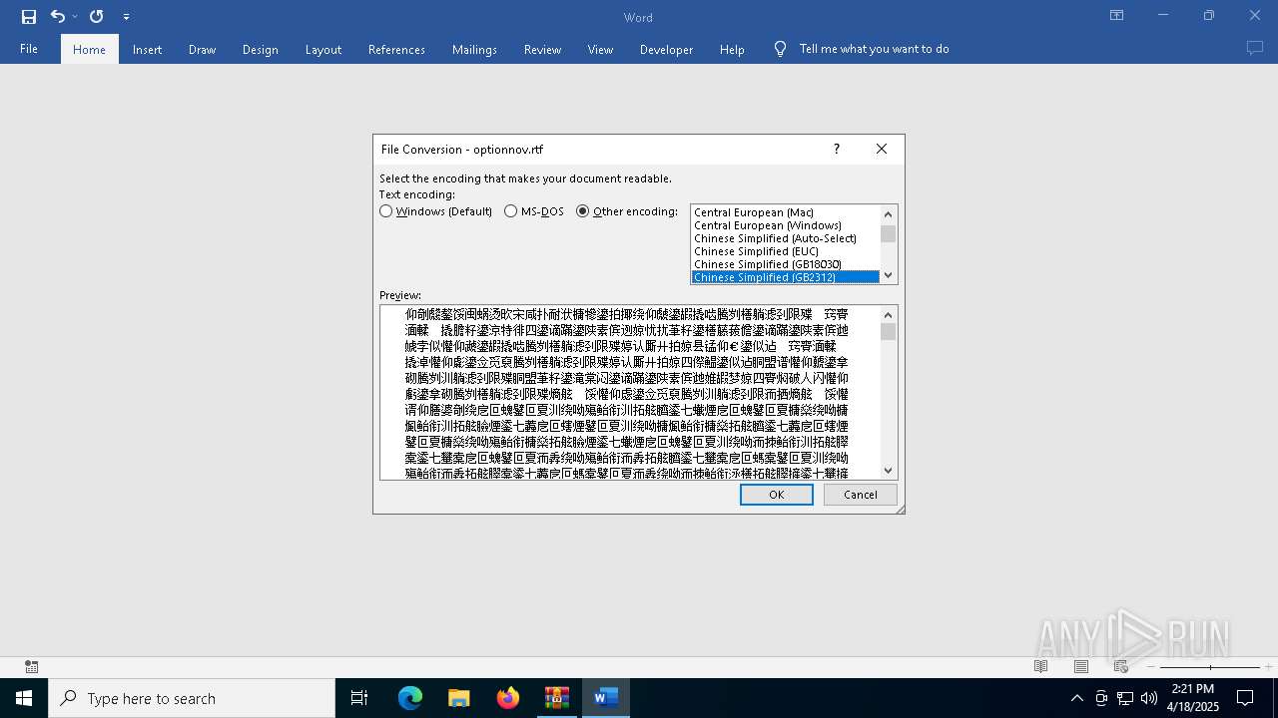Click preview pane scroll down arrow

point(888,471)
